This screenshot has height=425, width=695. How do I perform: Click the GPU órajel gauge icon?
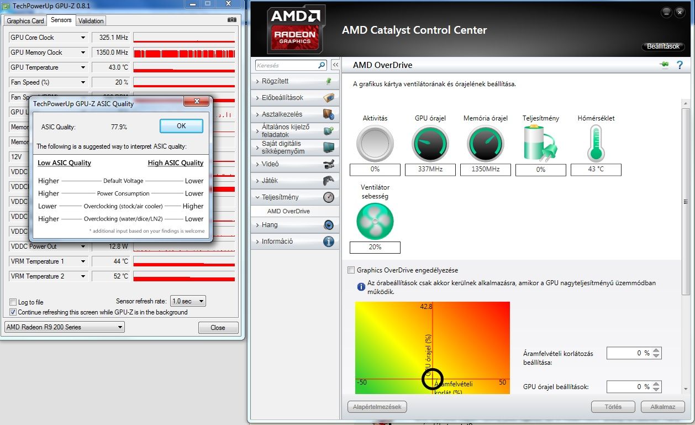(430, 144)
